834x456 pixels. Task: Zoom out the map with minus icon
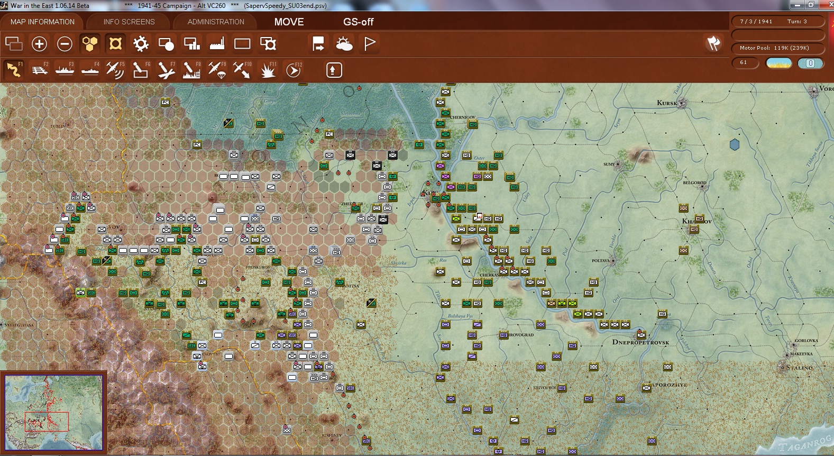tap(65, 43)
